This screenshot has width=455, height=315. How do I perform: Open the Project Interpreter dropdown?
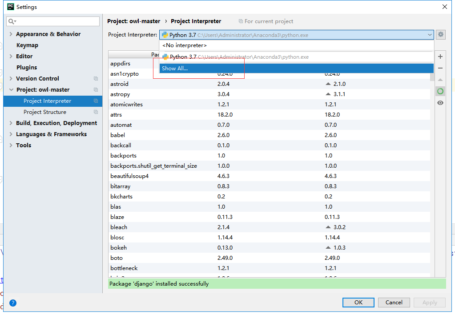429,34
